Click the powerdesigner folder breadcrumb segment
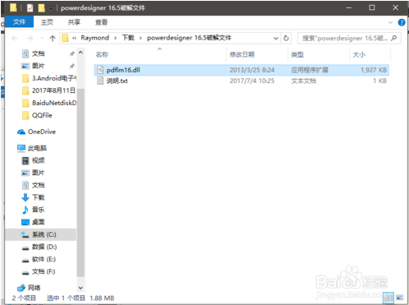This screenshot has width=409, height=305. click(x=189, y=38)
